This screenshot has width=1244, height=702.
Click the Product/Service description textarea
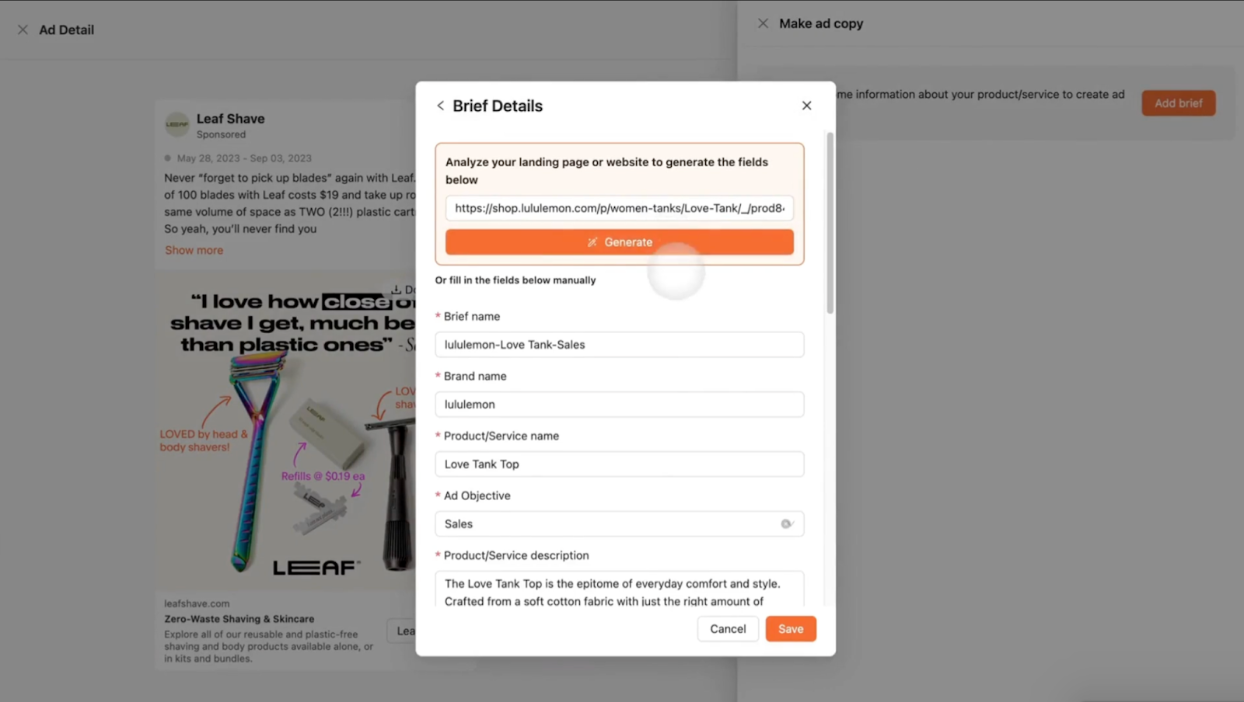619,592
